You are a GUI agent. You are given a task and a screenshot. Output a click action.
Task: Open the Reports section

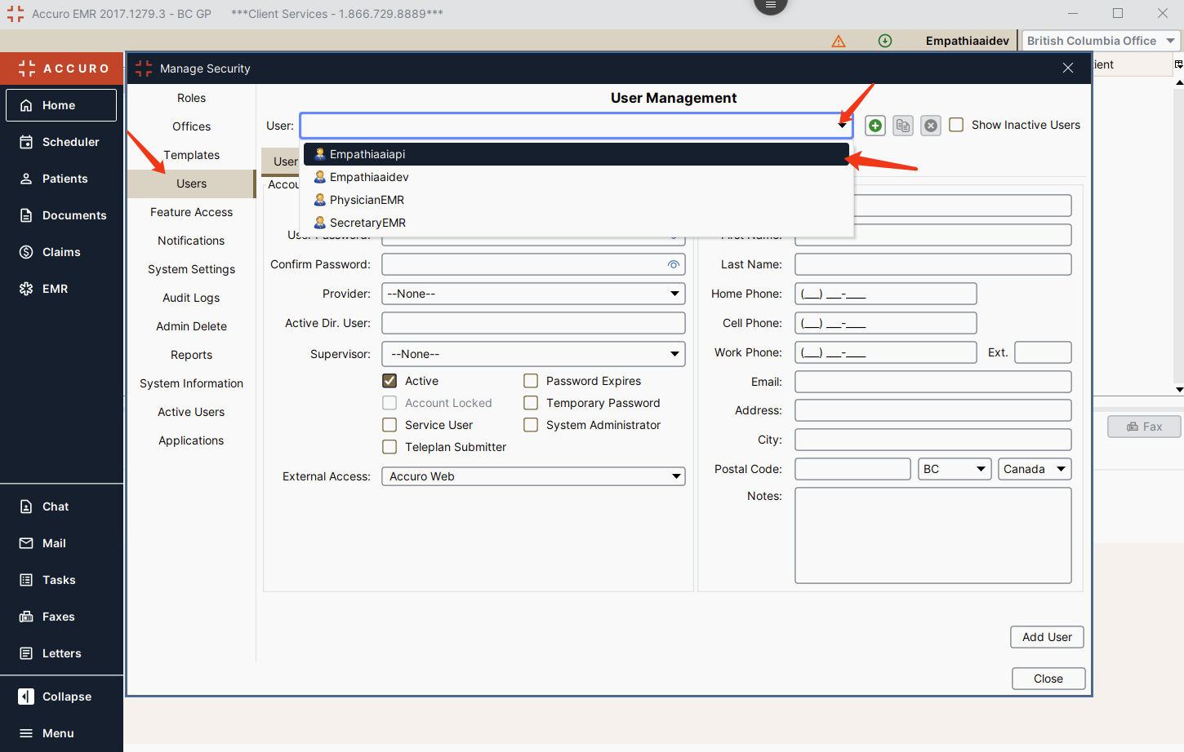click(191, 355)
